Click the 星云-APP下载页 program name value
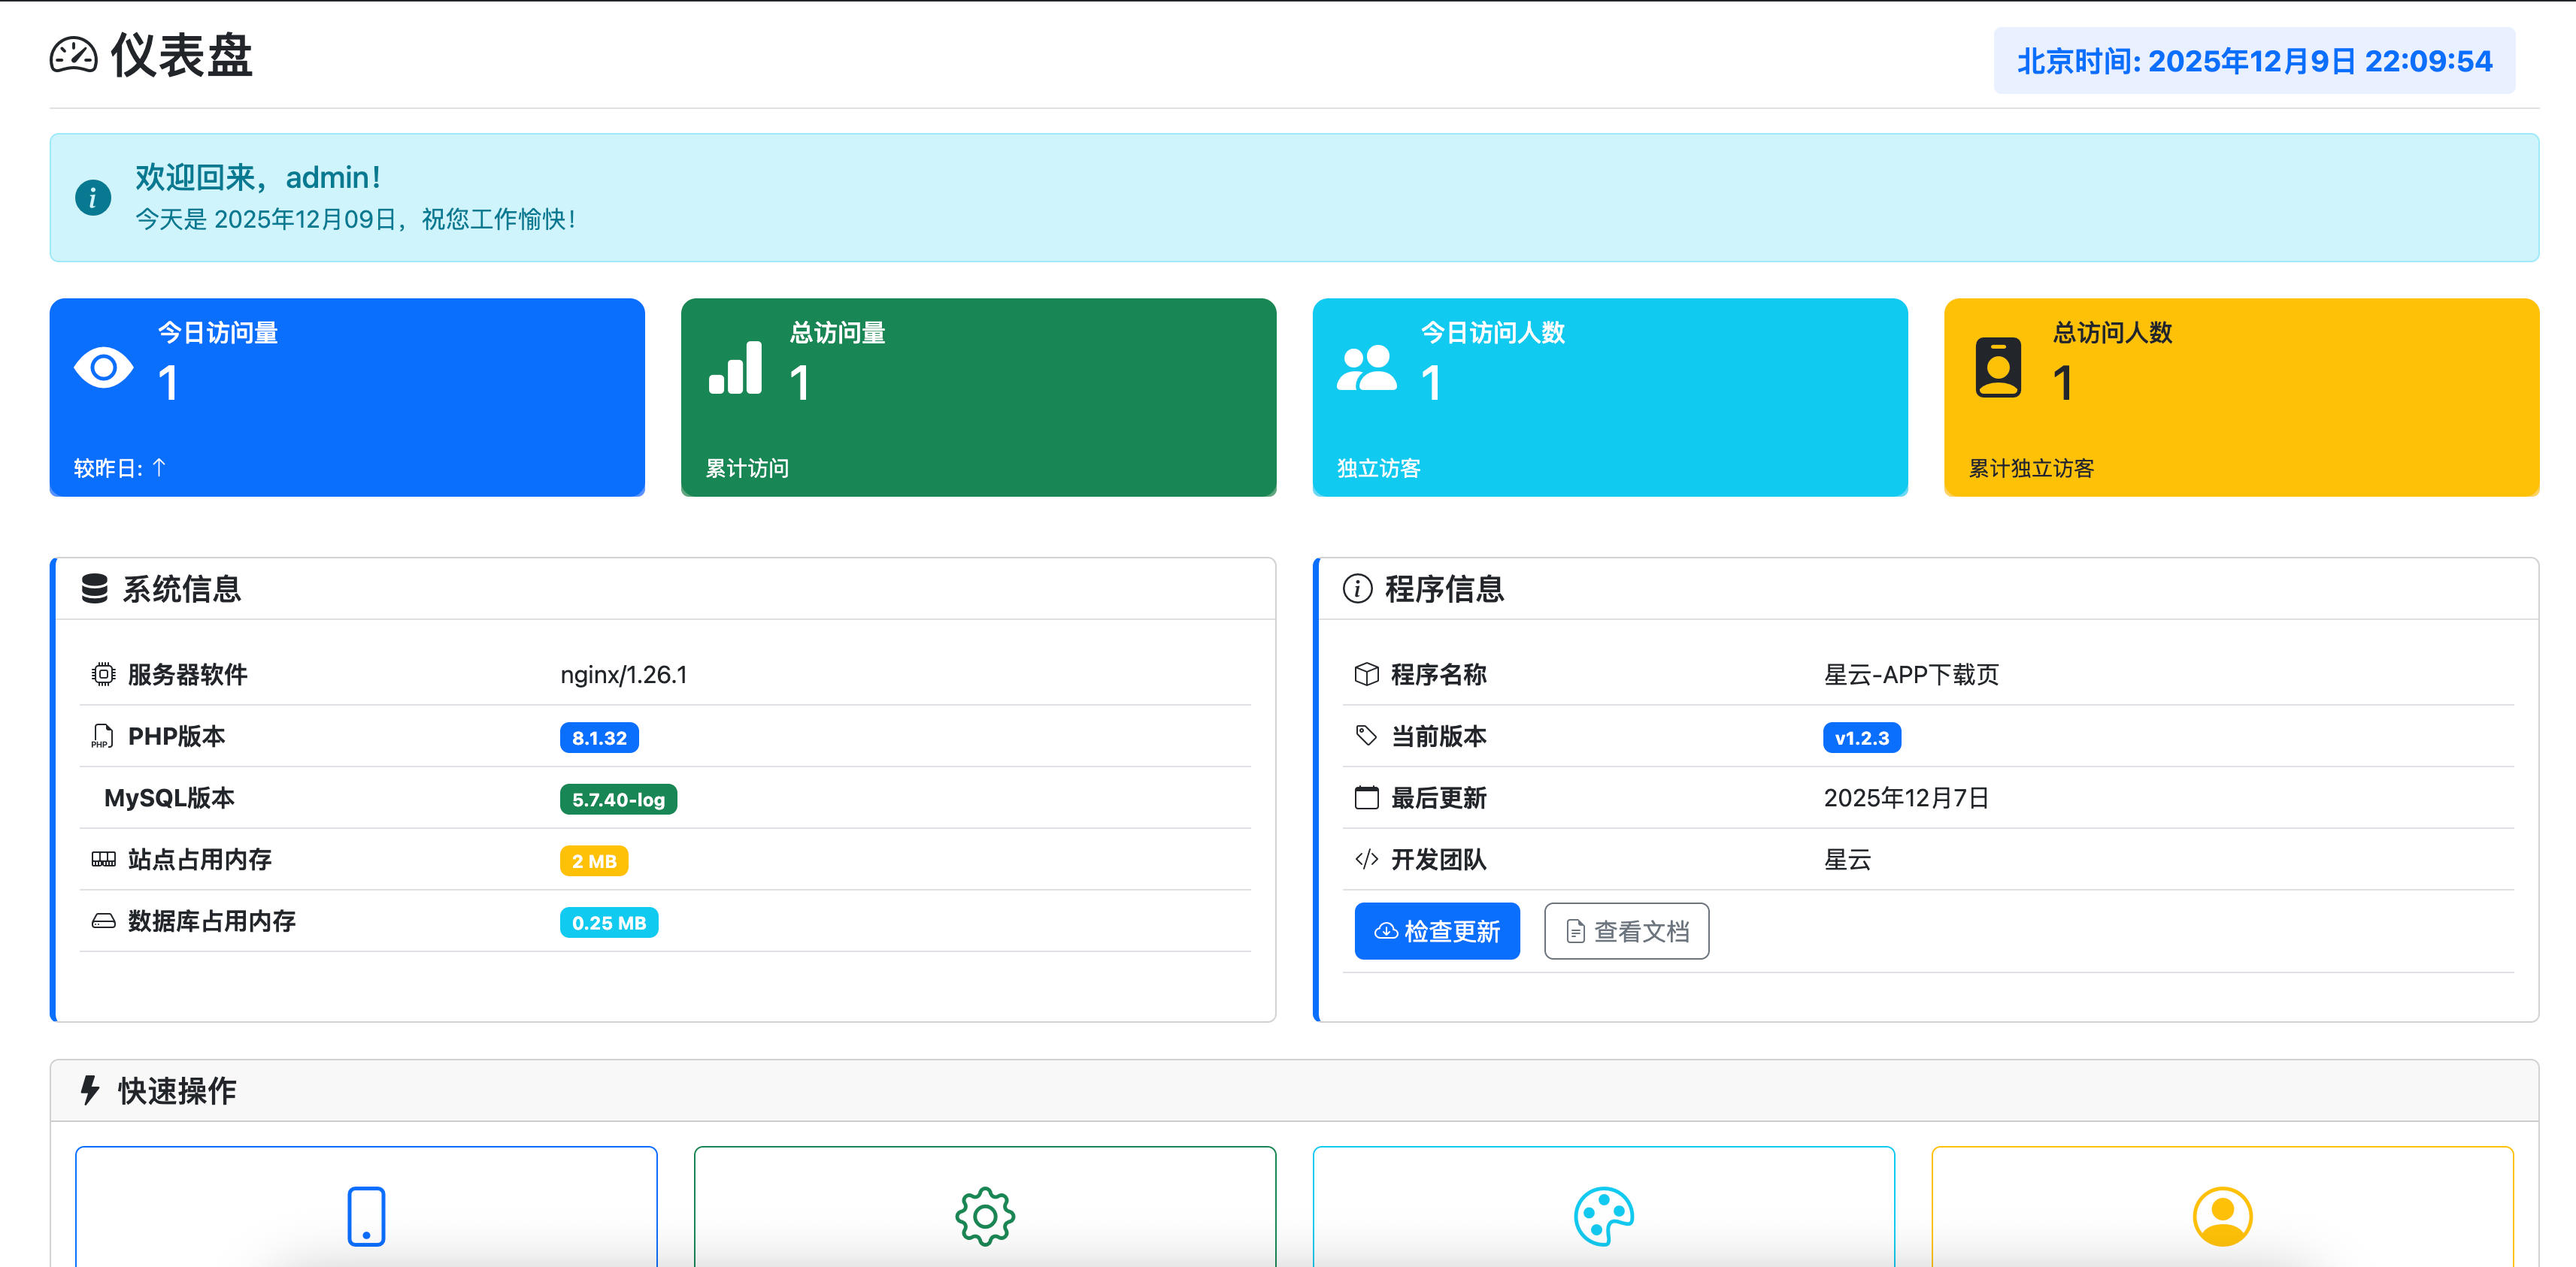 1911,675
